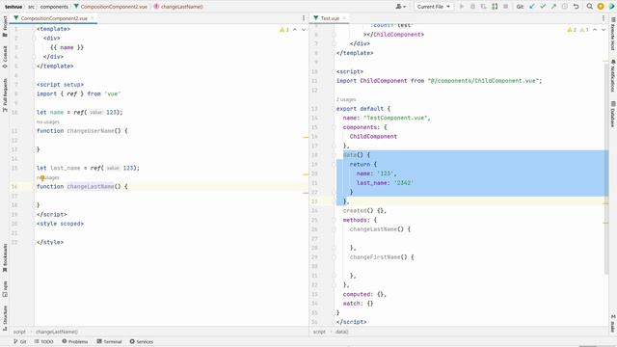Click 'no usages' hint above changeUserName
Image resolution: width=617 pixels, height=347 pixels.
[47, 122]
